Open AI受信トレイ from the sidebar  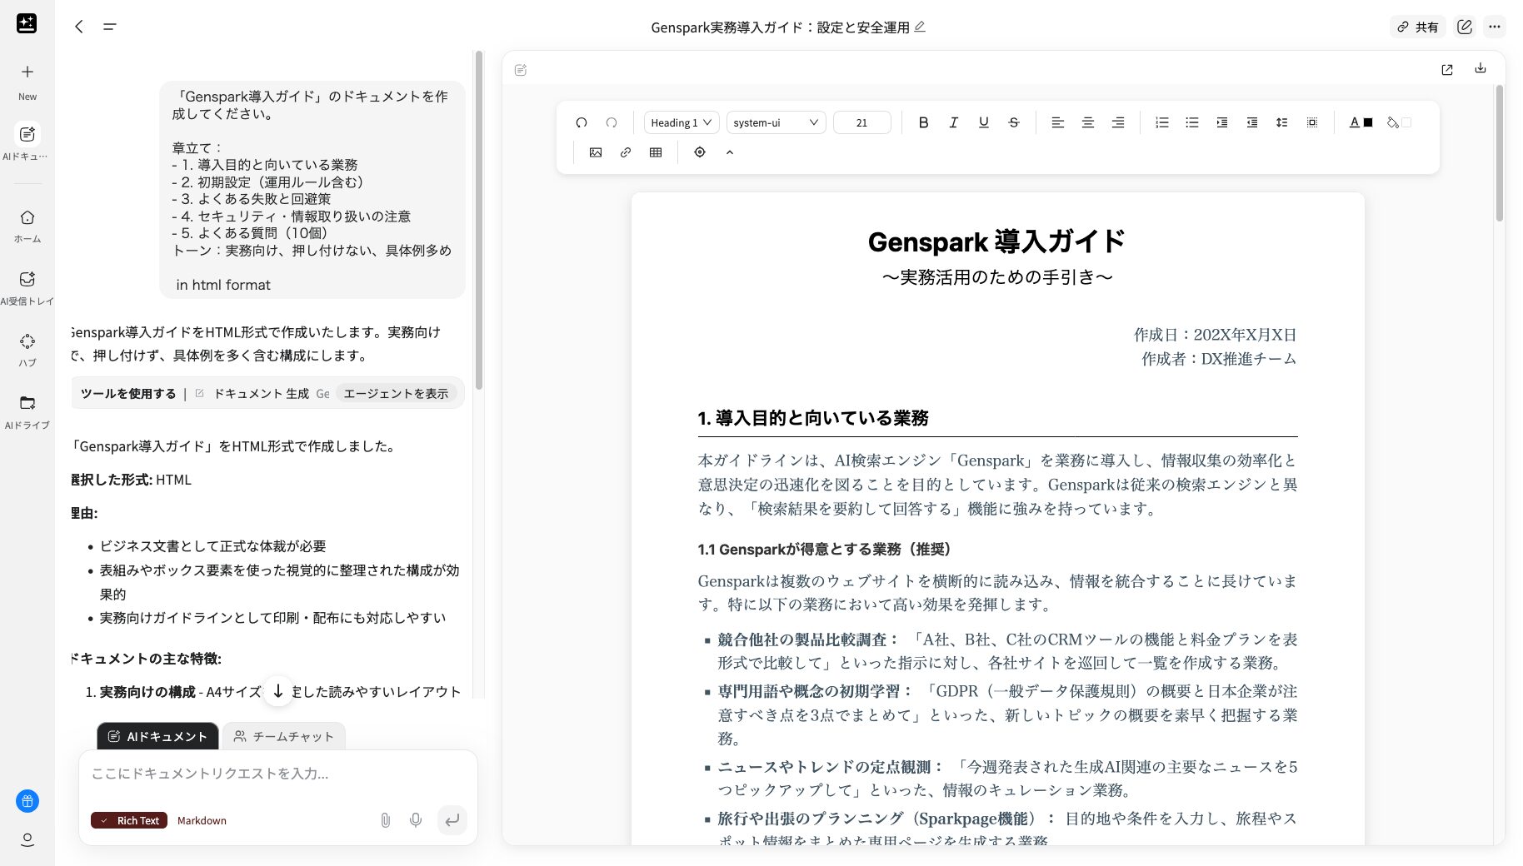coord(27,286)
